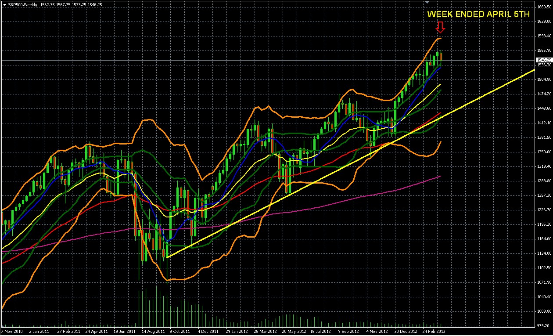Click the 24 Feb 2013 date label

(434, 332)
